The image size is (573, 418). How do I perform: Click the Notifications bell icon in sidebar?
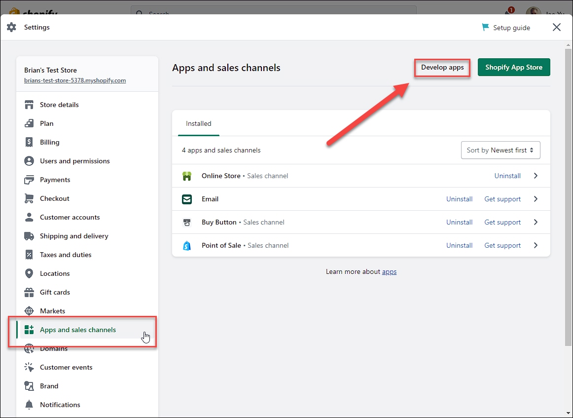(29, 405)
